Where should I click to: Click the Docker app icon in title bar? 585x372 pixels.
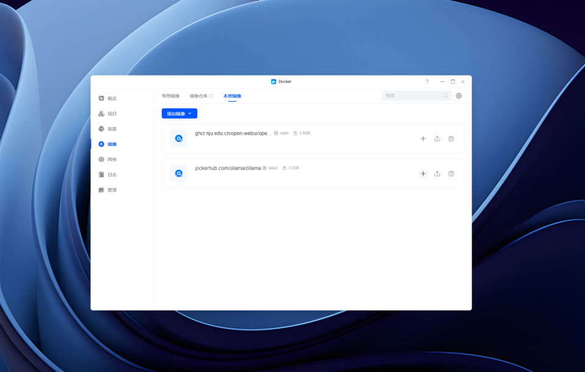274,82
